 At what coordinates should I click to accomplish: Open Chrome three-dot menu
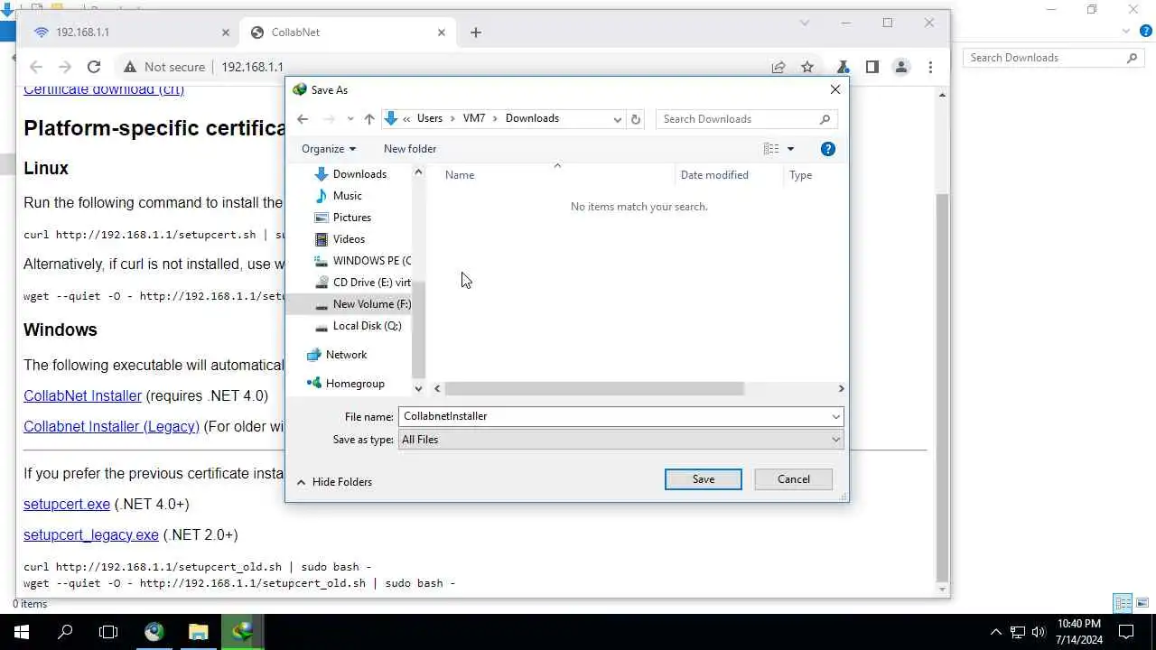point(930,67)
